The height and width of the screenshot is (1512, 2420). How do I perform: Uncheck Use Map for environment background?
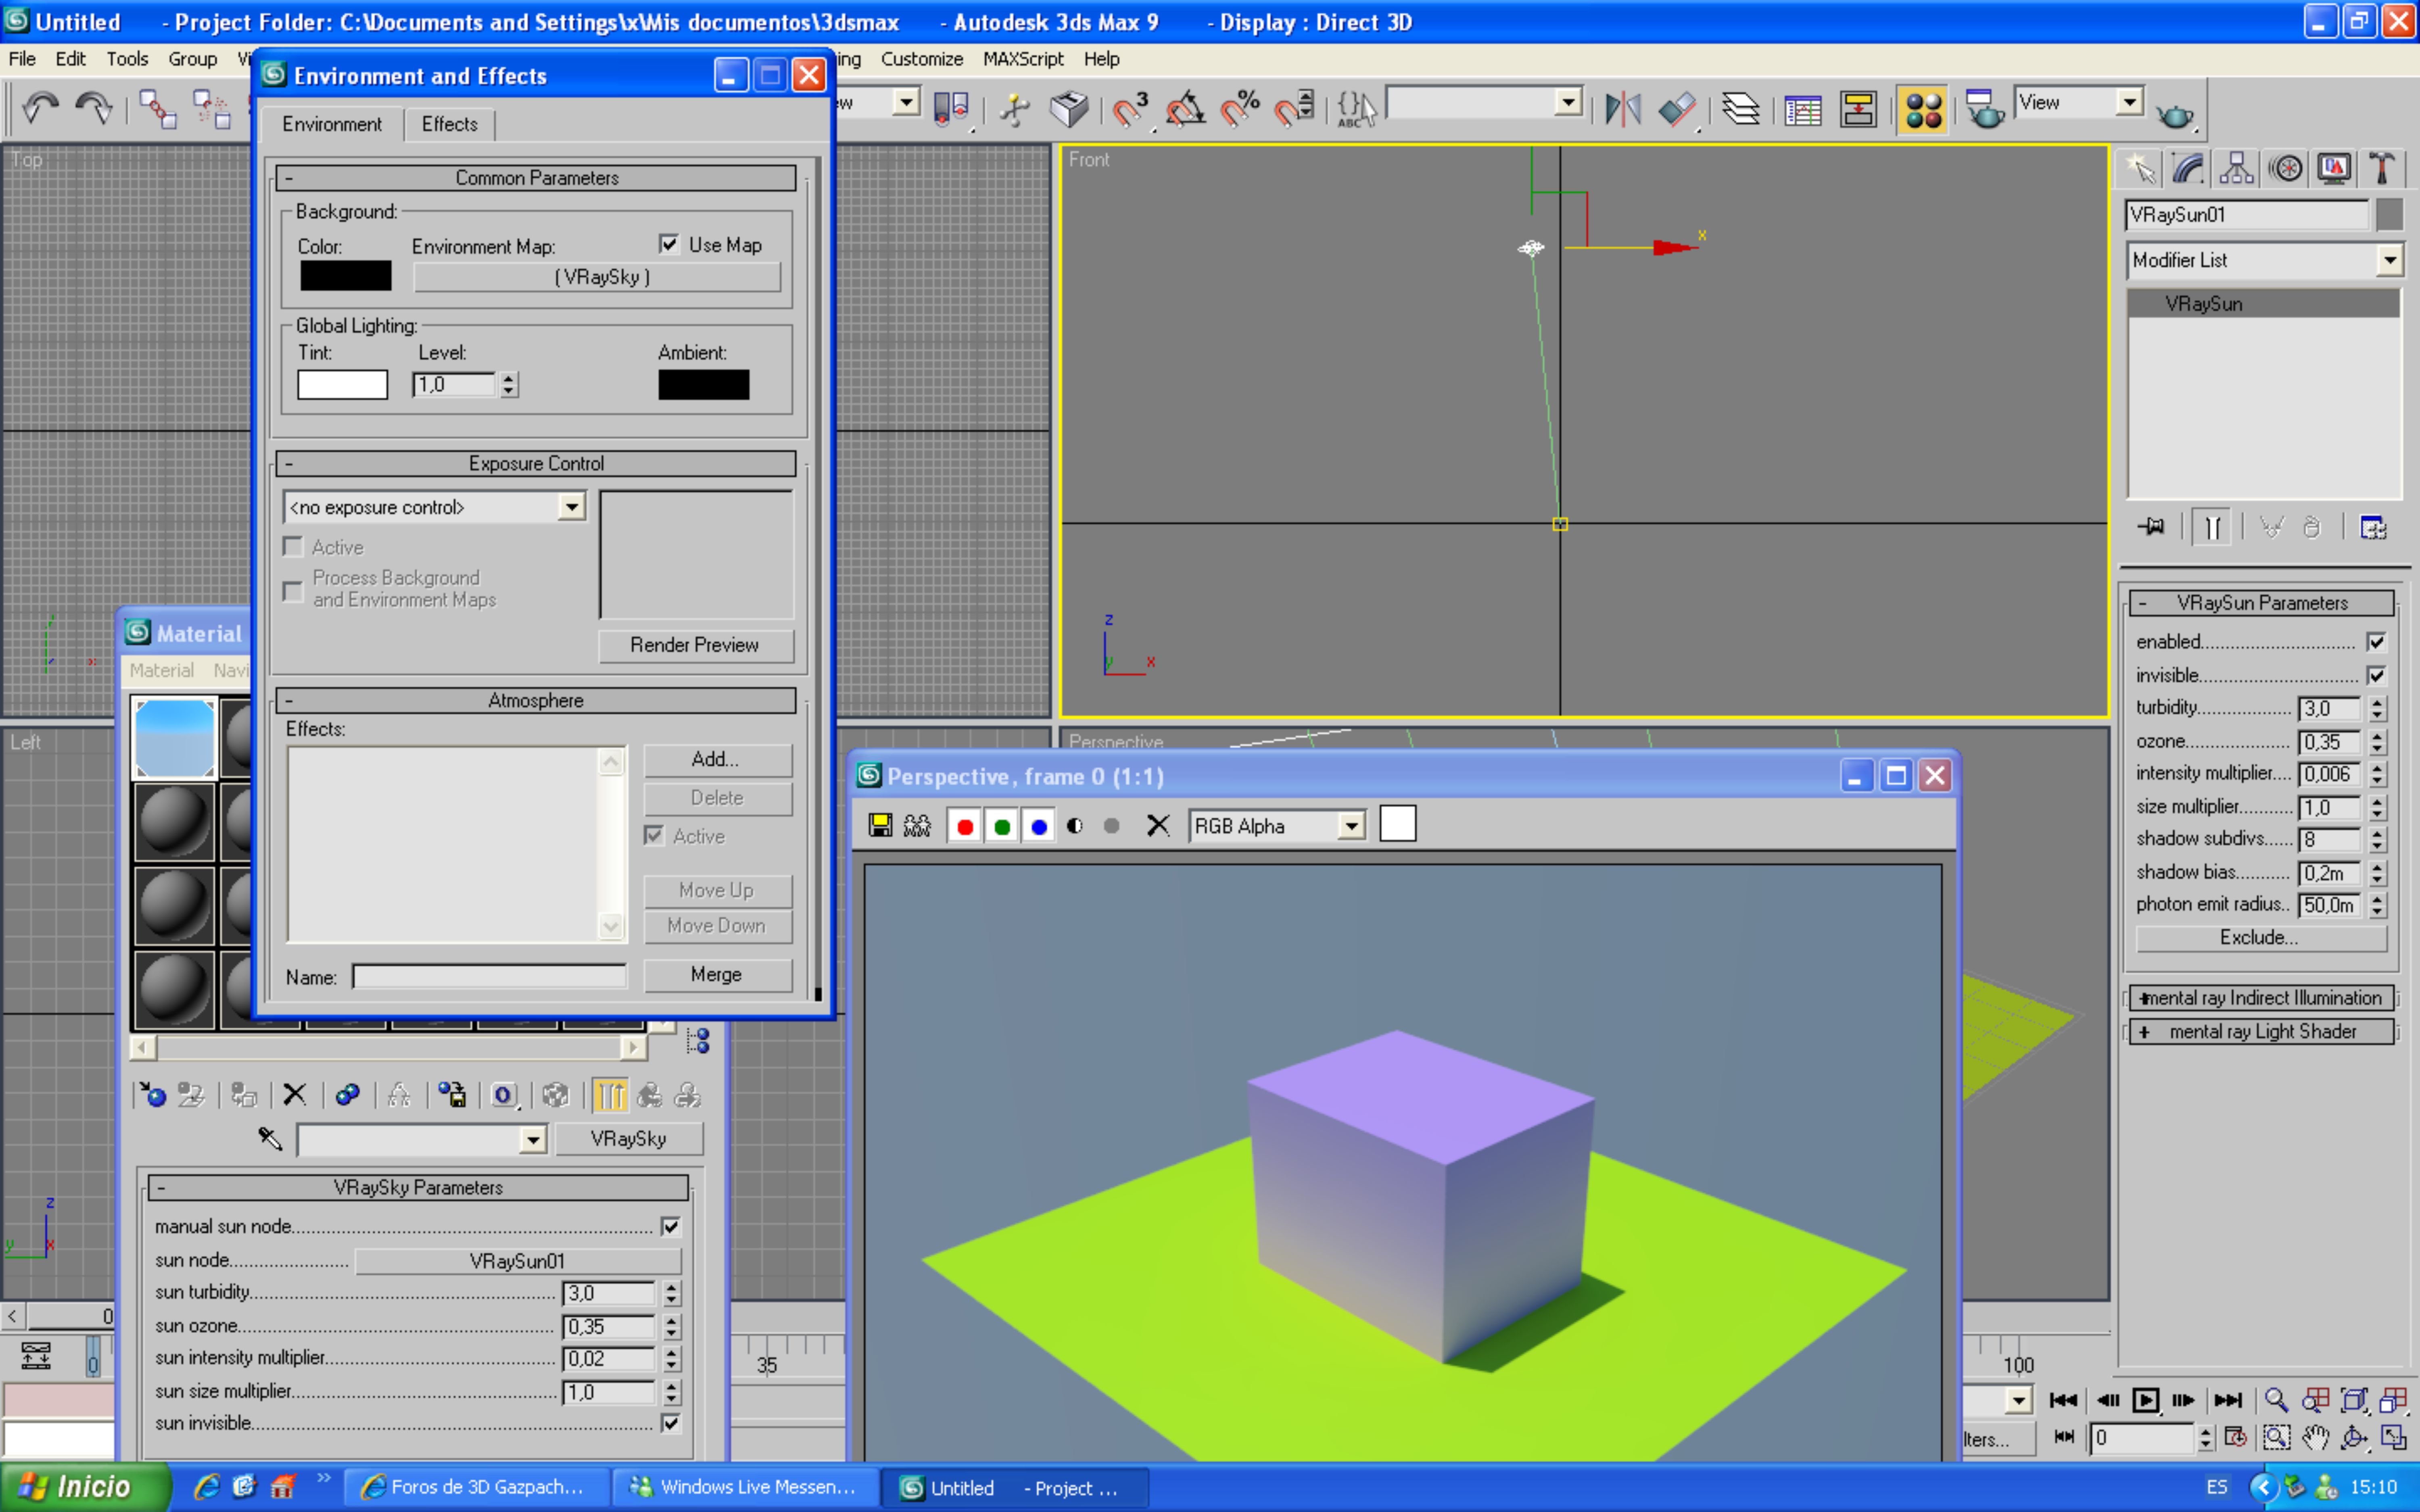(669, 244)
